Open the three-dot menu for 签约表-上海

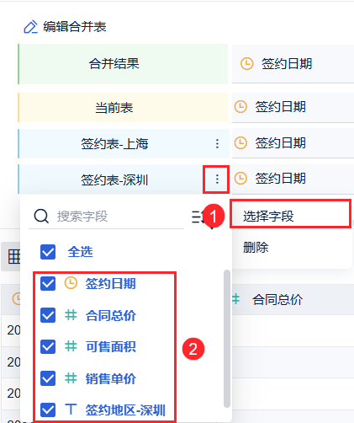217,143
